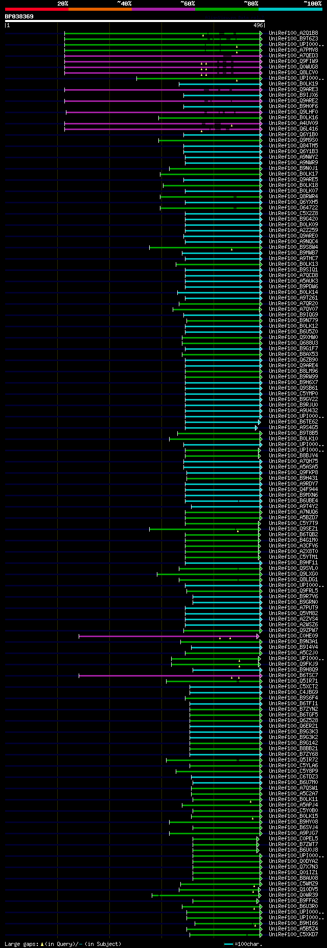Click cyan alignment bar for UniRef100_B9HF11
Image resolution: width=327 pixels, height=948 pixels.
coord(223,563)
